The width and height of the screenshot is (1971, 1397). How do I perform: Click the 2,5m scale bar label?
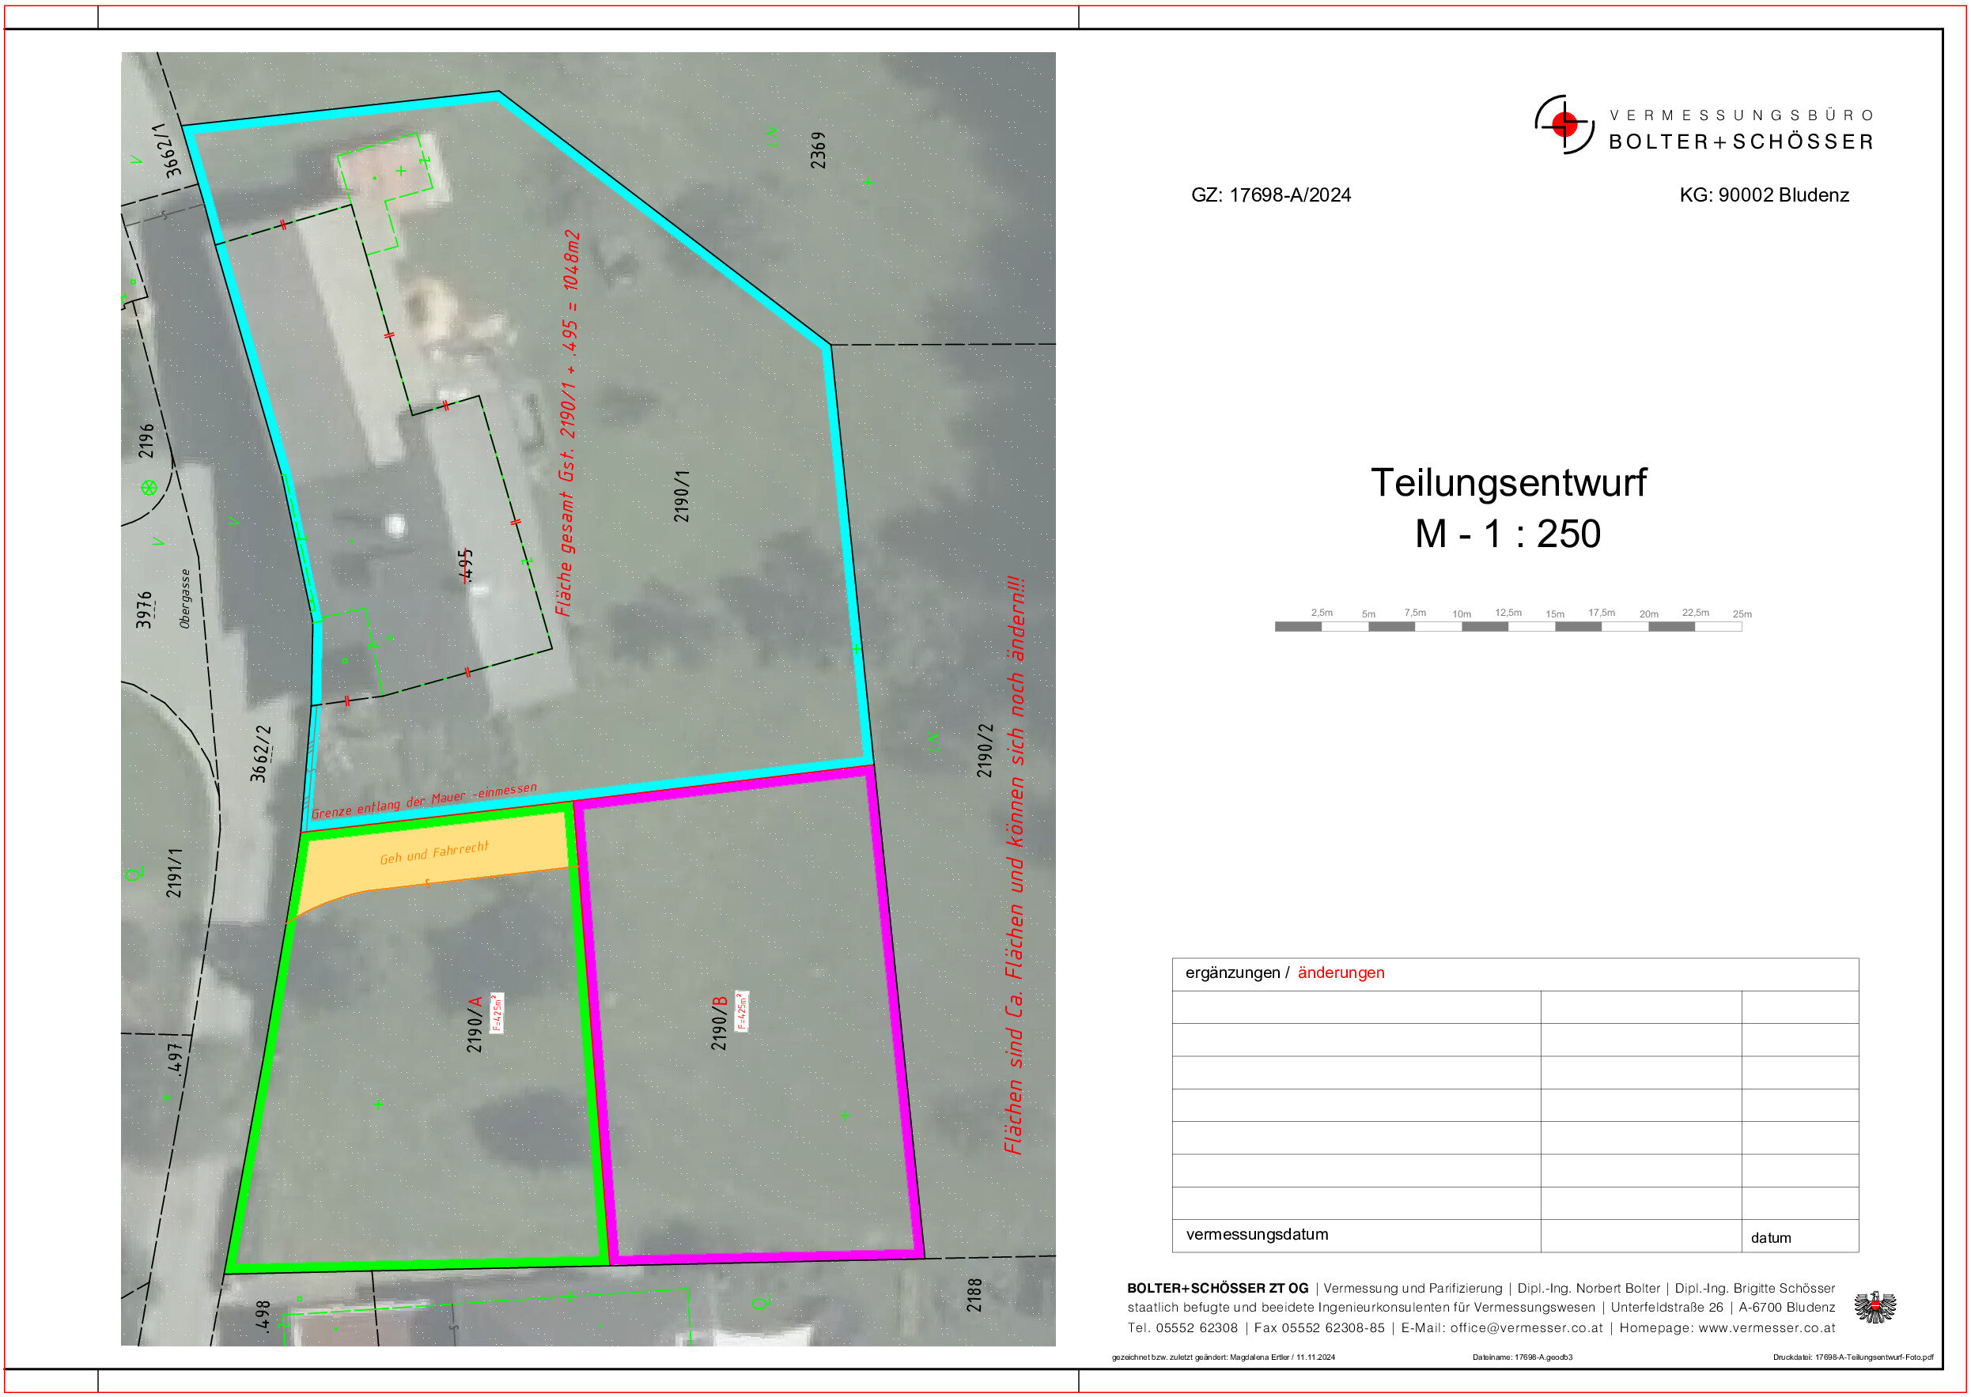click(x=1322, y=613)
